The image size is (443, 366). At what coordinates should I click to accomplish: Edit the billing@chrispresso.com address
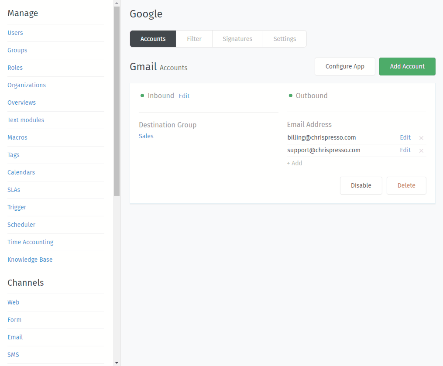pyautogui.click(x=405, y=137)
